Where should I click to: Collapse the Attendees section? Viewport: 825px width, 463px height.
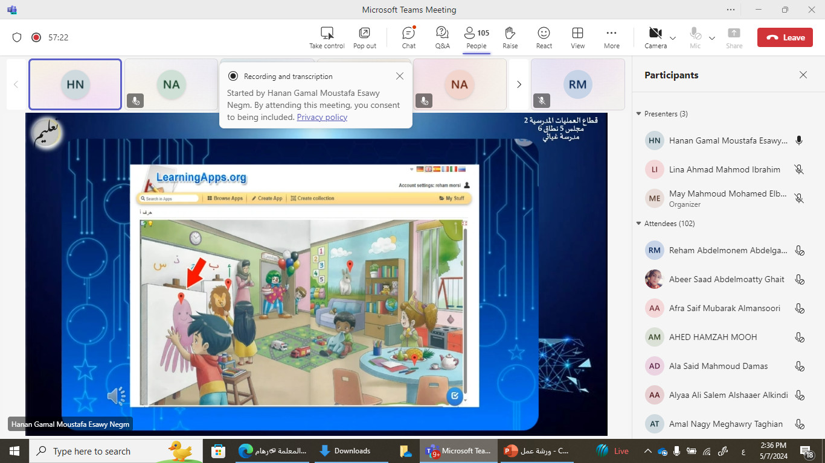pyautogui.click(x=639, y=224)
